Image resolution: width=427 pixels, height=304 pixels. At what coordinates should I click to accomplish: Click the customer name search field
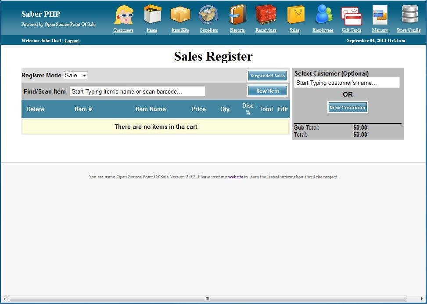[x=347, y=83]
